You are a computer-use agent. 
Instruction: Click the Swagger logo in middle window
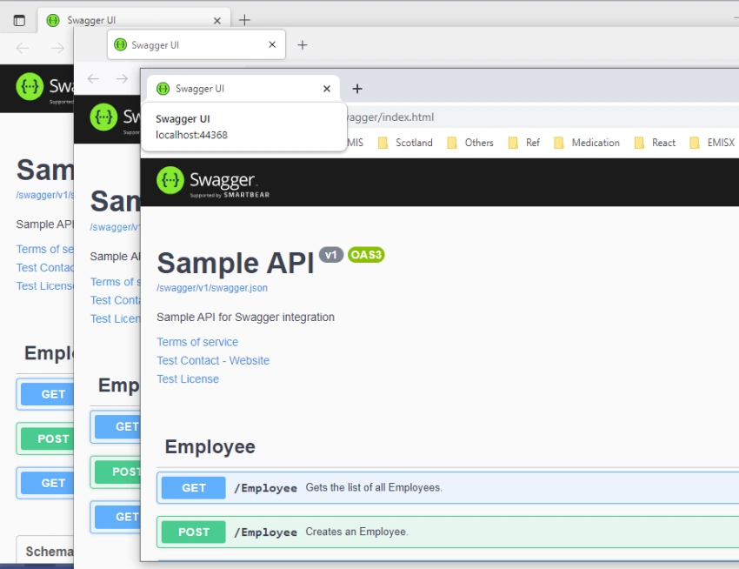point(115,118)
